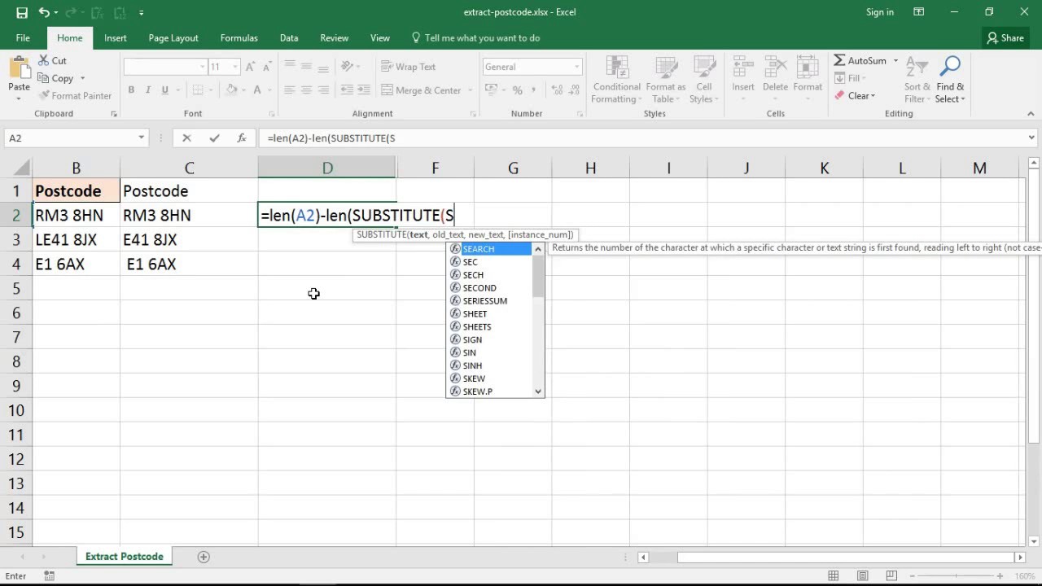Image resolution: width=1042 pixels, height=586 pixels.
Task: Select the Extract Postcode sheet tab
Action: click(125, 557)
